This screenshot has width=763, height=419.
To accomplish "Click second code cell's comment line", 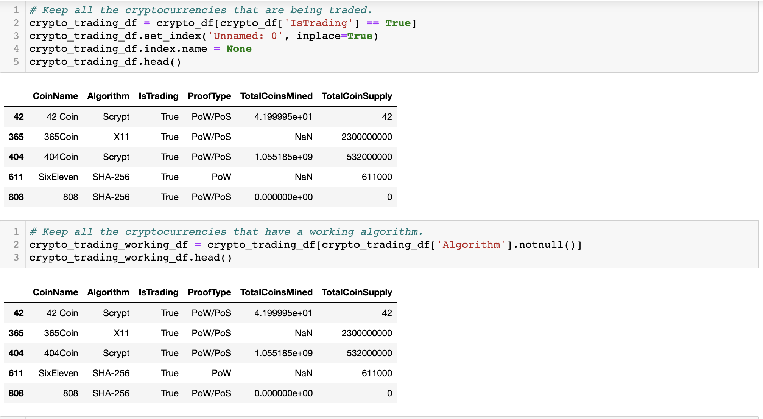I will tap(226, 232).
